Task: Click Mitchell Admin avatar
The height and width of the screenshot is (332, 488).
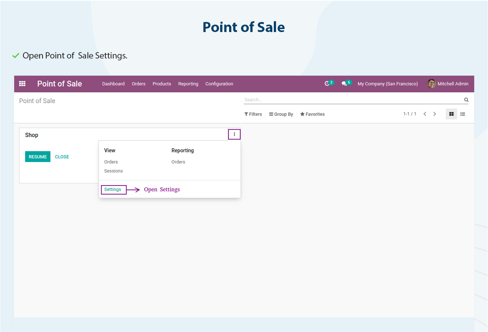Action: [x=431, y=83]
